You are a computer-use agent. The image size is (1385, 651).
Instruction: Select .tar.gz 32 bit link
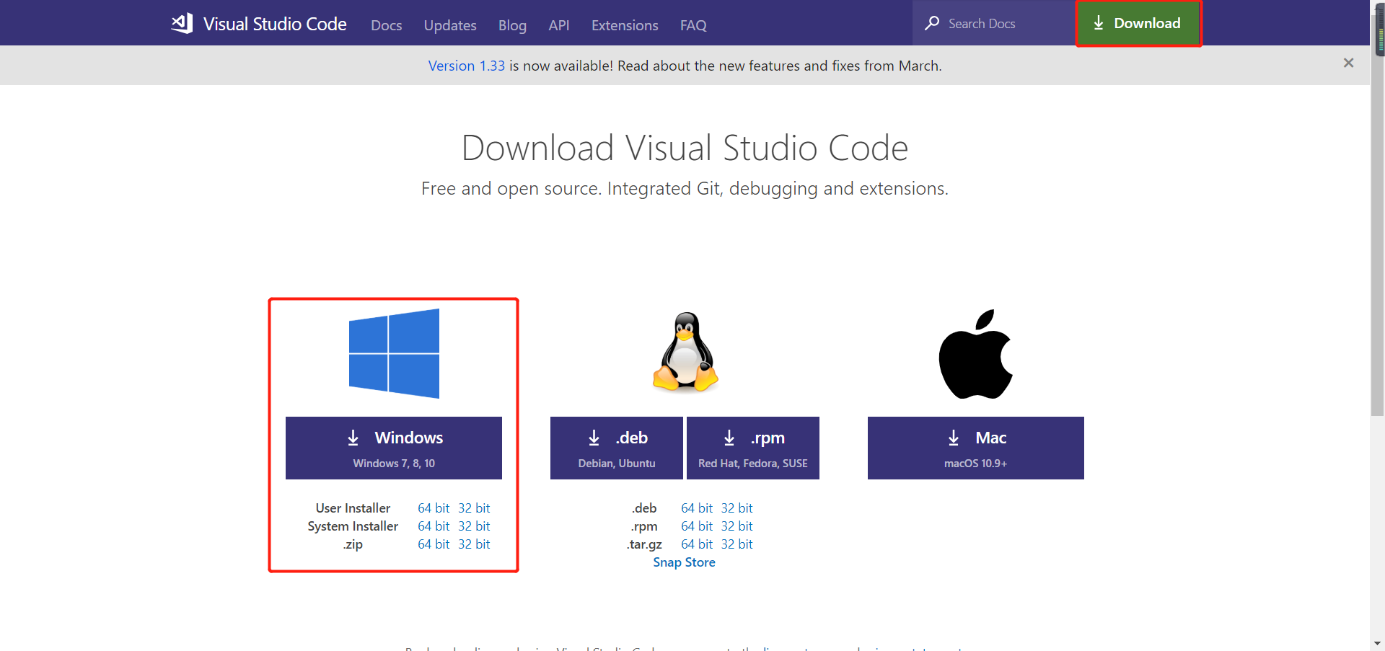[737, 544]
